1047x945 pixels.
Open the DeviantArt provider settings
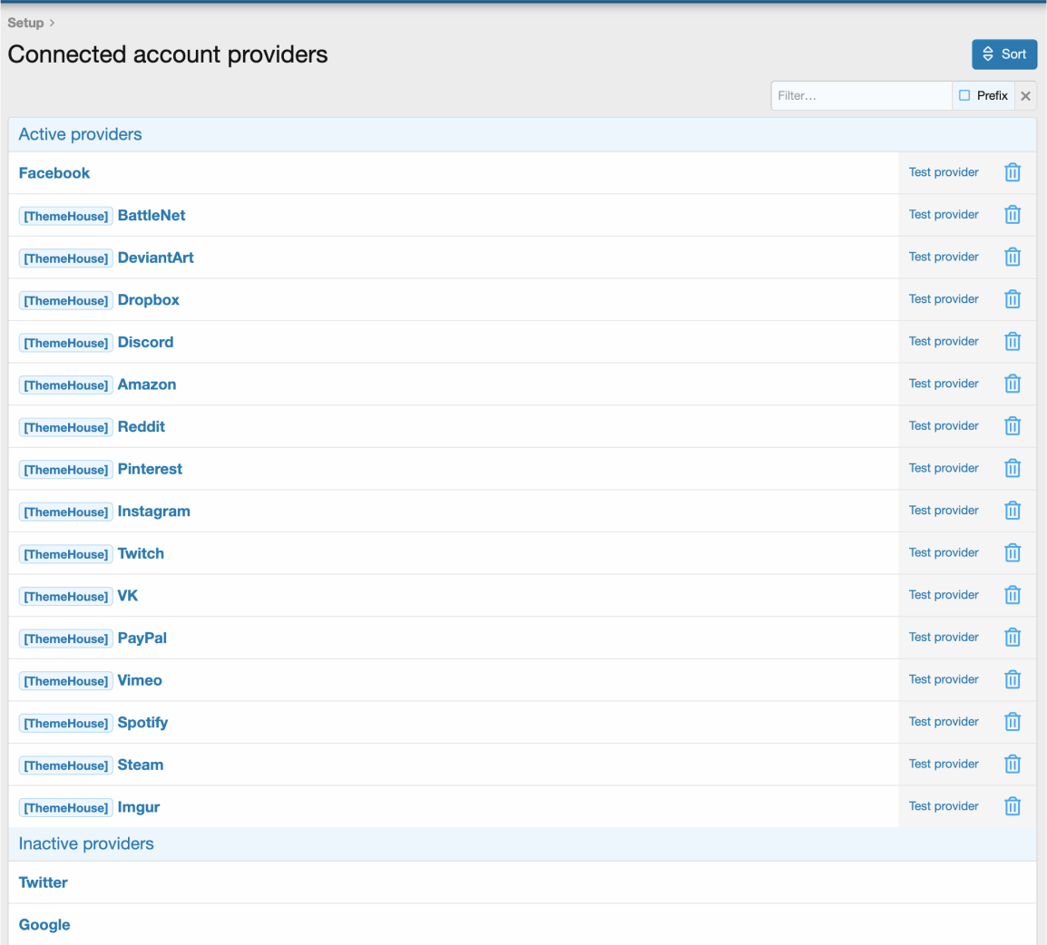coord(155,258)
